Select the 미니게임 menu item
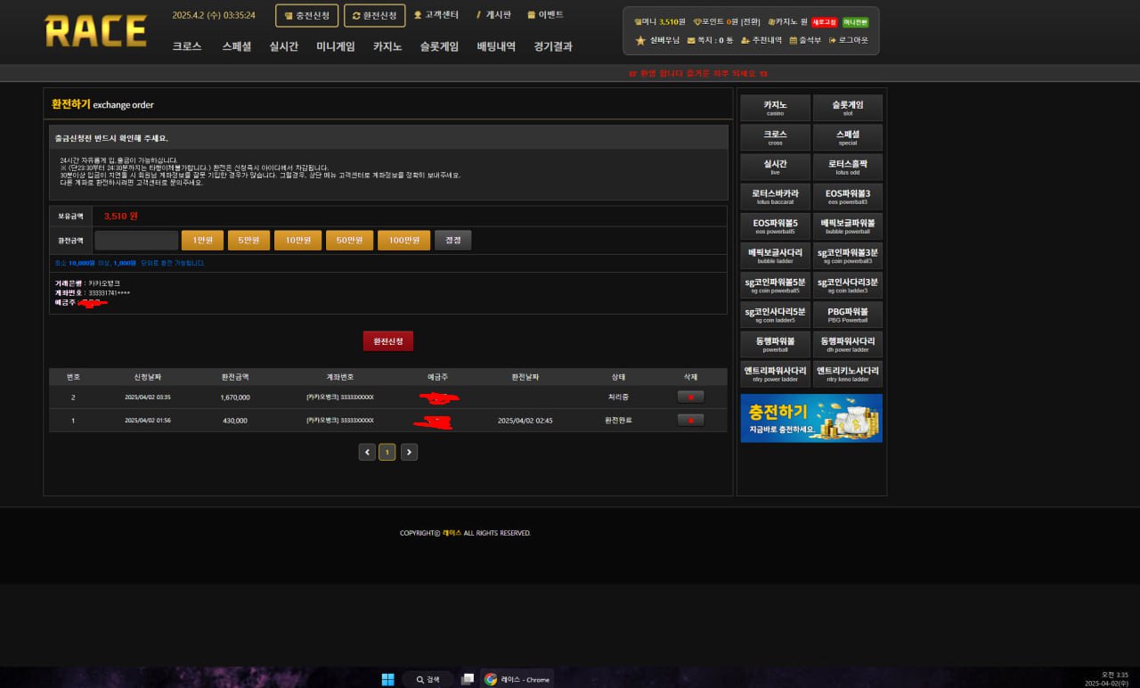 (335, 46)
